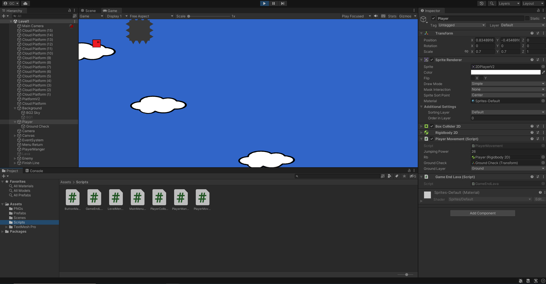Toggle the Player Movement script enabled checkbox

432,139
